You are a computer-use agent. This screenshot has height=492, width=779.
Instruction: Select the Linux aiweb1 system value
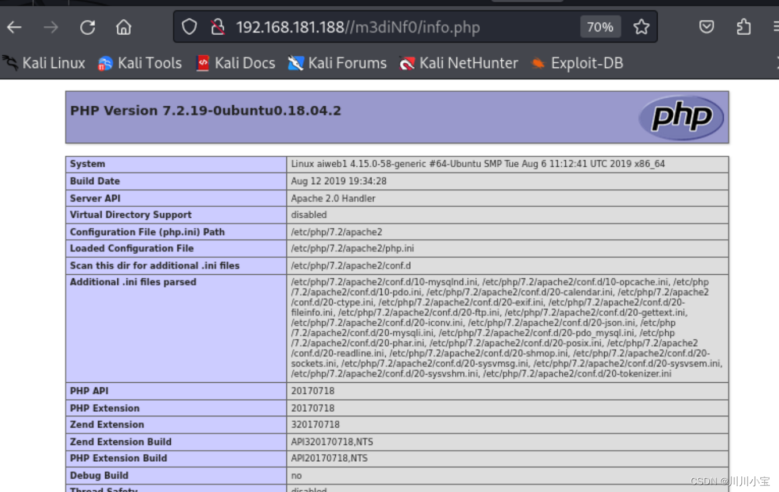[x=478, y=164]
